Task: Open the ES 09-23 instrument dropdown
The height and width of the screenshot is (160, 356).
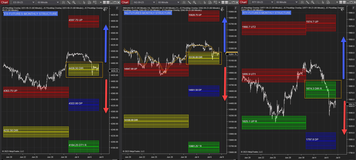Action: click(23, 2)
